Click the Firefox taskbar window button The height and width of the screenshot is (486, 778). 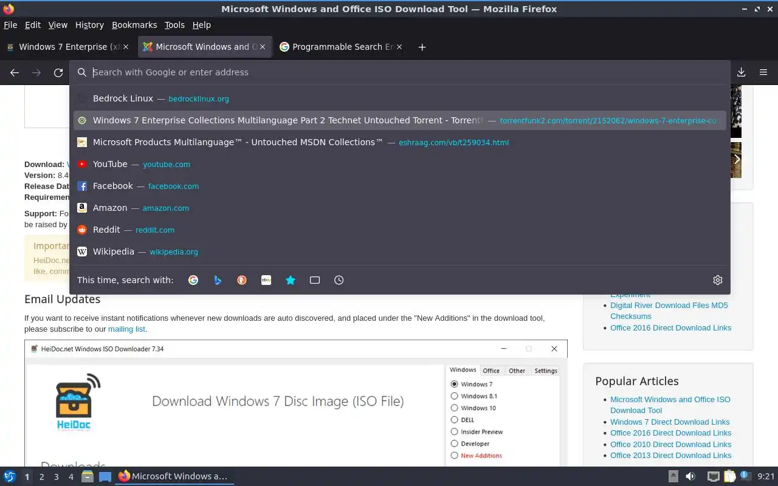(x=173, y=476)
